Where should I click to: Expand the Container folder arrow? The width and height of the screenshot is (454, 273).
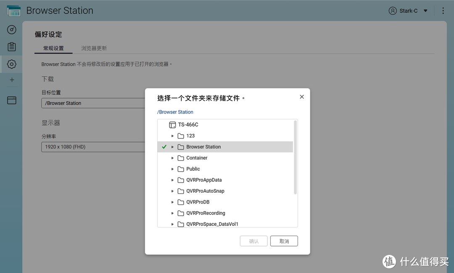coord(172,158)
